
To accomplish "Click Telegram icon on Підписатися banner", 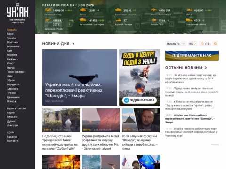I will click(x=126, y=100).
